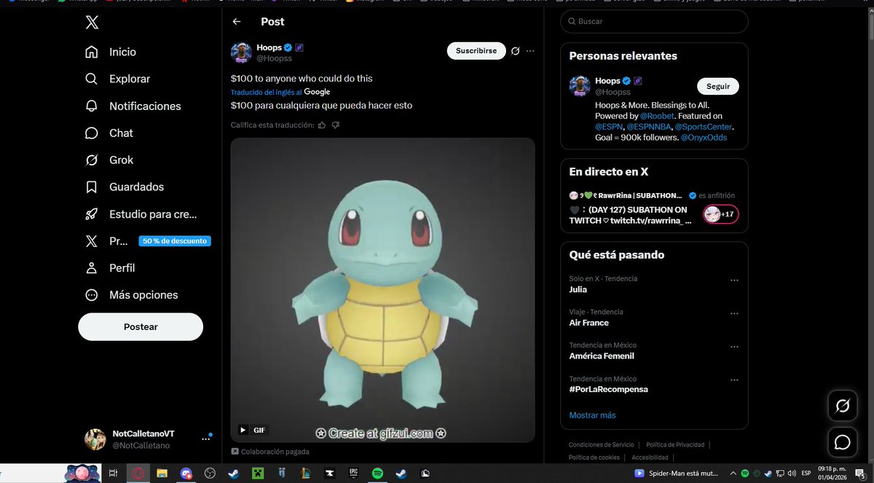Screen dimensions: 874x483
Task: Open Guardados bookmarks
Action: (x=125, y=186)
